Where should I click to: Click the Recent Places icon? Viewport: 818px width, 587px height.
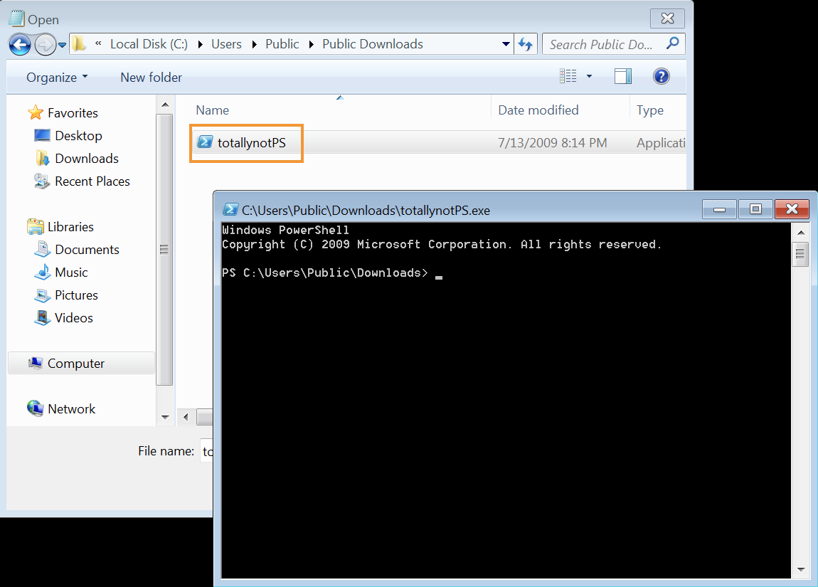[x=42, y=181]
